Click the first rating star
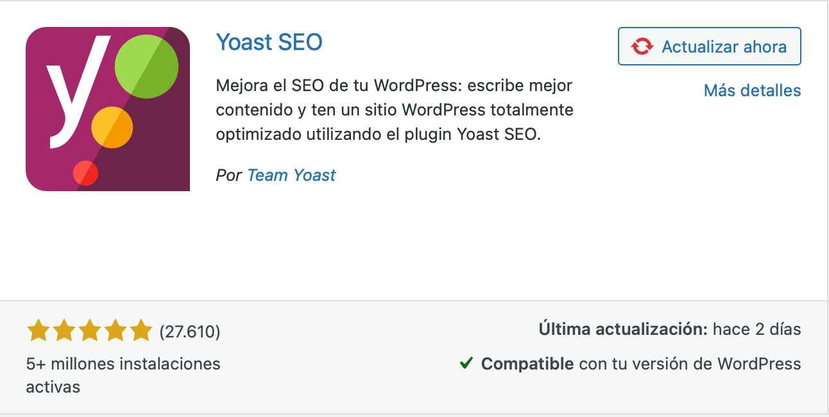This screenshot has width=829, height=417. pyautogui.click(x=38, y=331)
